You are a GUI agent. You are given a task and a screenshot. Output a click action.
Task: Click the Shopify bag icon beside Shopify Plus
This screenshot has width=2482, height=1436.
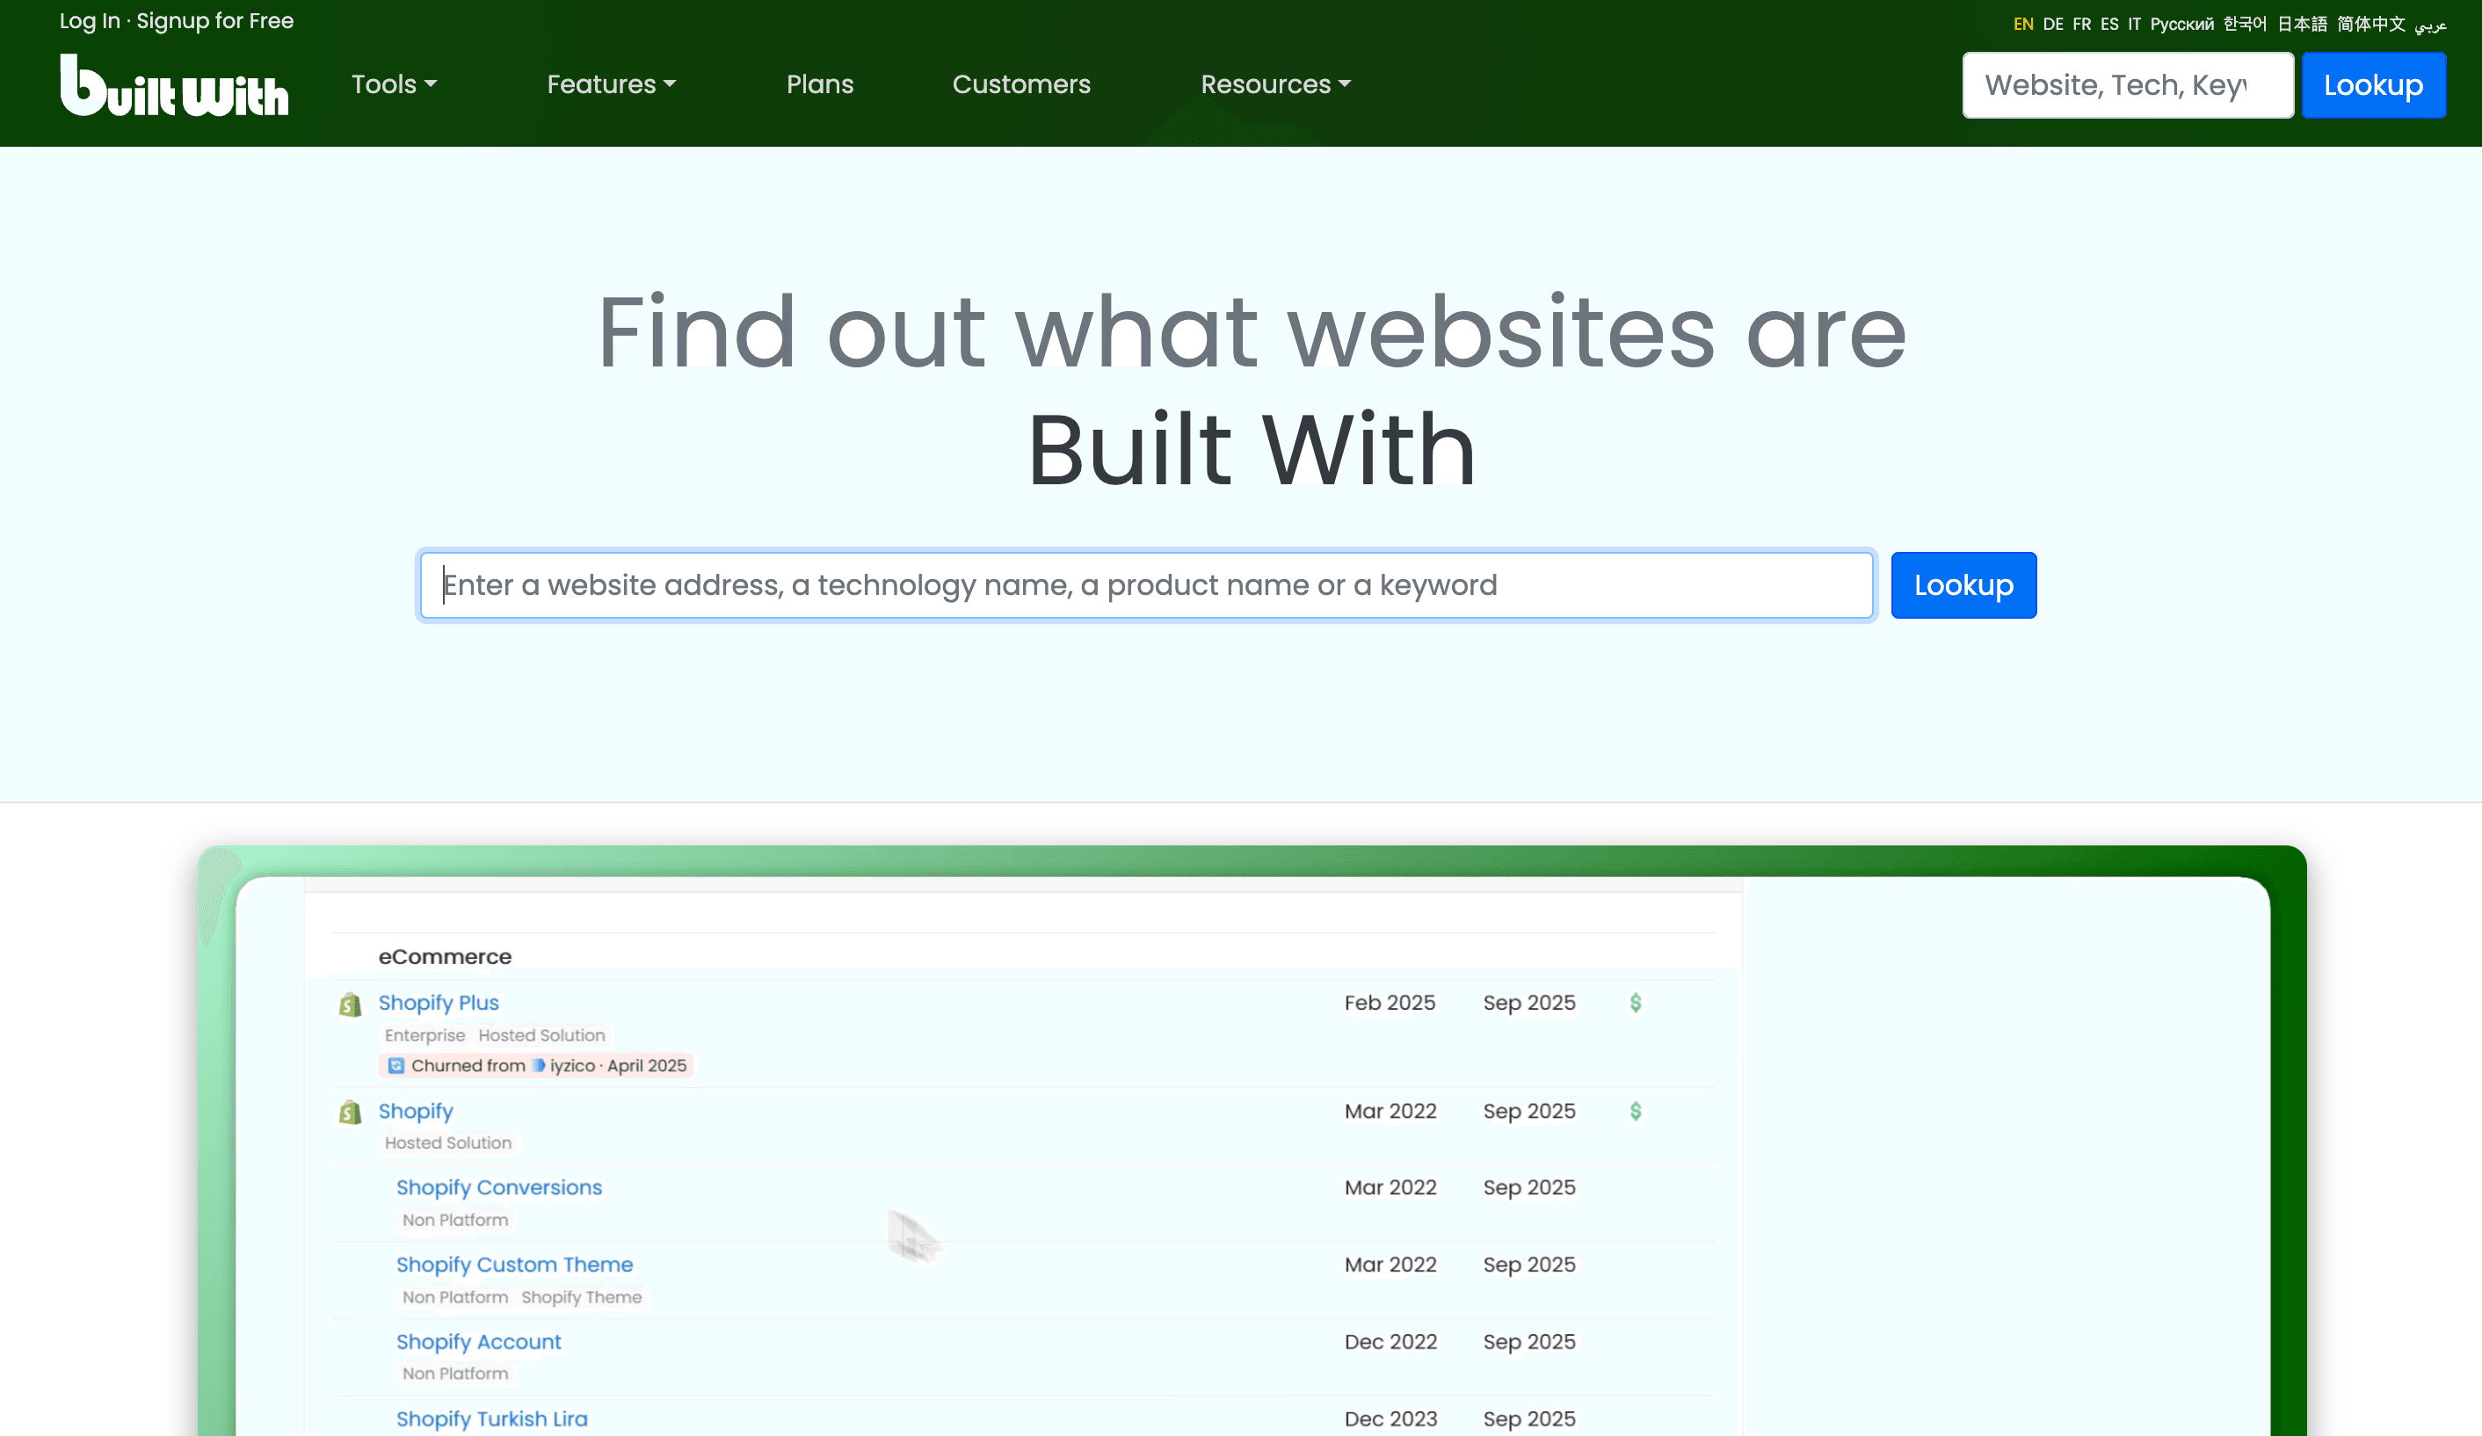tap(351, 1004)
